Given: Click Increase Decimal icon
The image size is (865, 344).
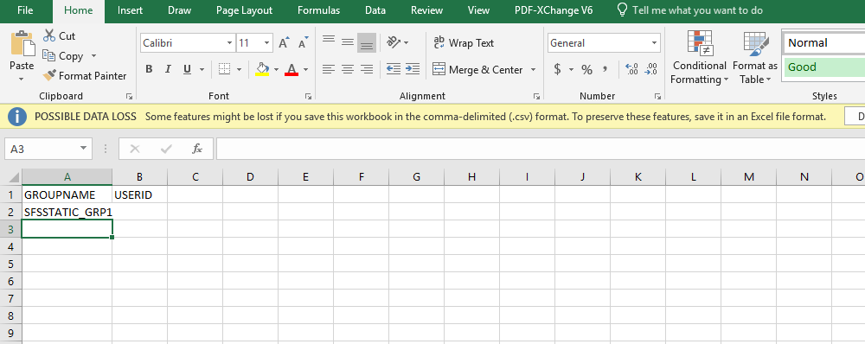Looking at the screenshot, I should [631, 69].
